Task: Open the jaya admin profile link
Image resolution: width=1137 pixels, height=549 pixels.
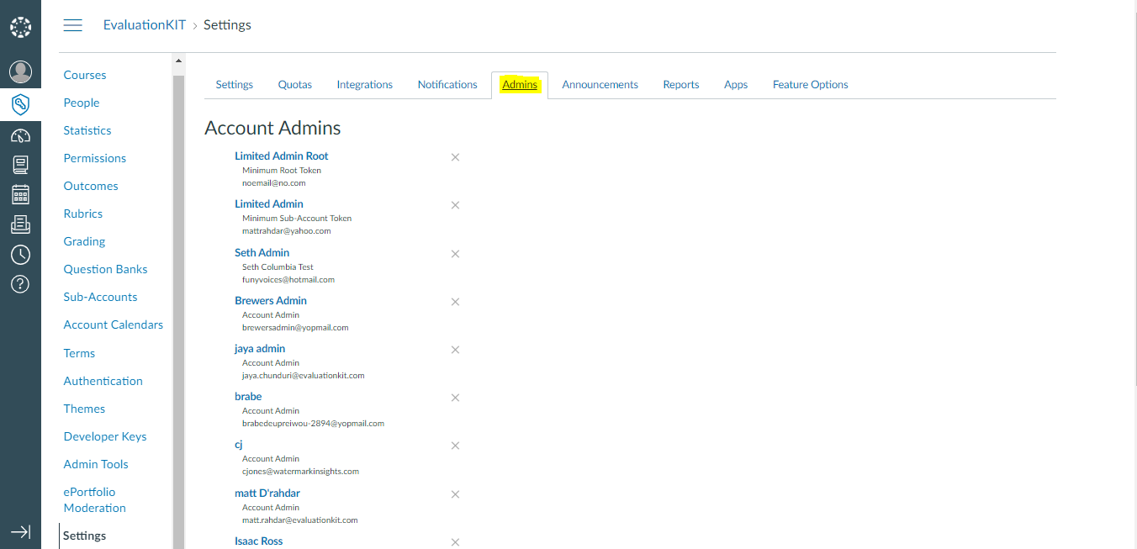Action: coord(260,349)
